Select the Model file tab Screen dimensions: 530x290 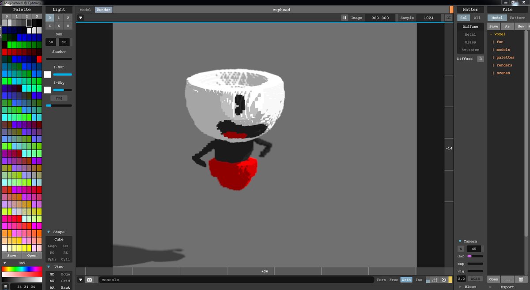point(497,18)
